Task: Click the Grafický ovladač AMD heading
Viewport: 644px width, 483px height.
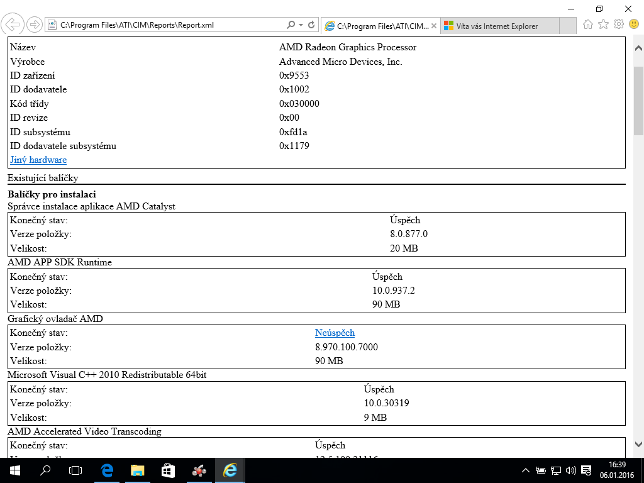Action: (55, 319)
